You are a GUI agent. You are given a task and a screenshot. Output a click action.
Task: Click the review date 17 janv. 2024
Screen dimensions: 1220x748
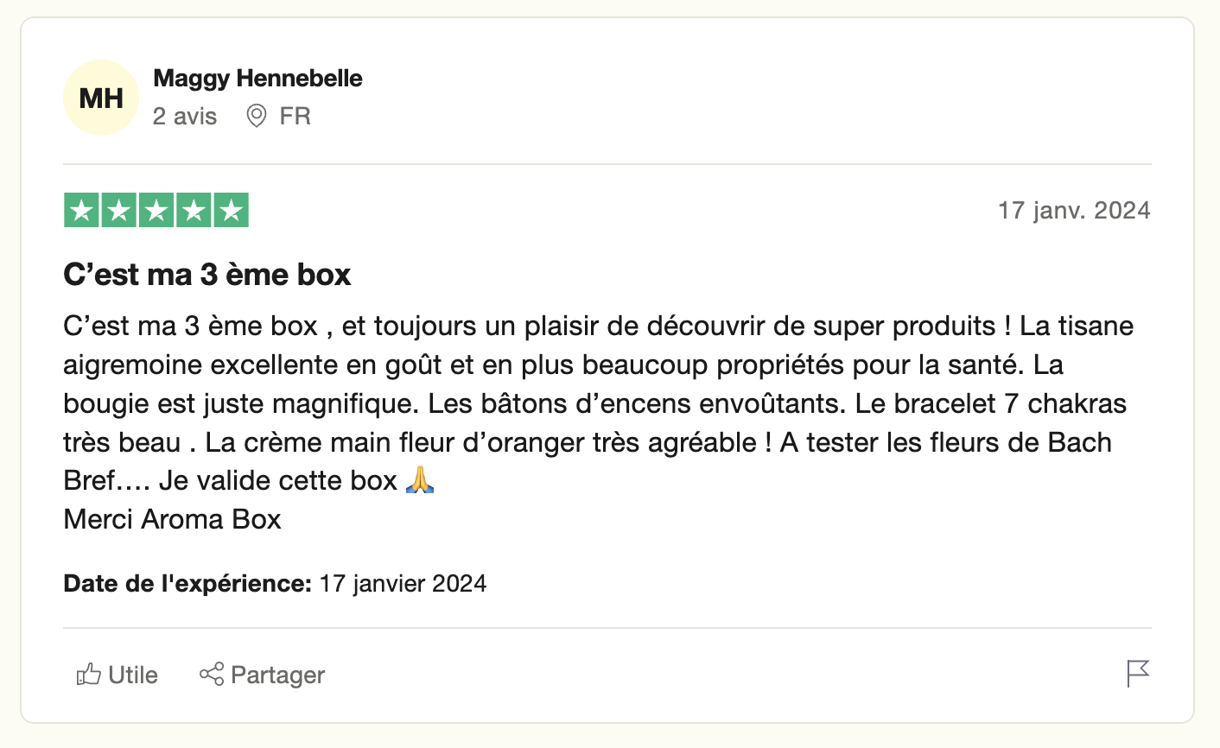(x=1074, y=210)
